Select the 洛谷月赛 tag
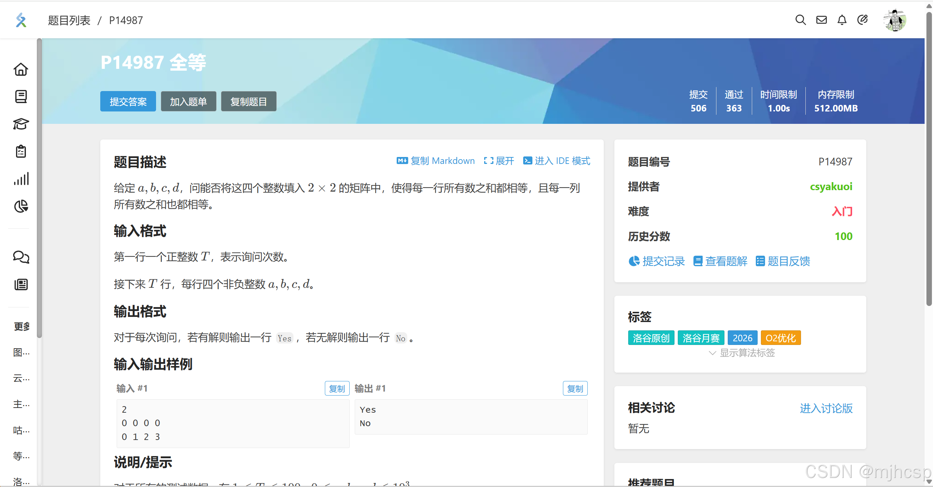Viewport: 933px width, 487px height. tap(700, 338)
